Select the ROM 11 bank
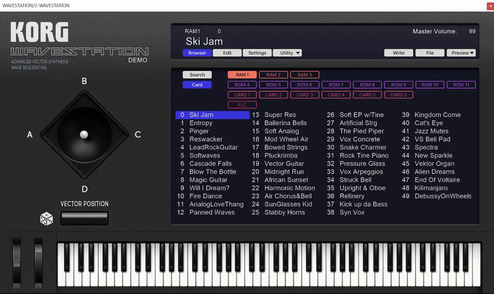 click(x=461, y=85)
